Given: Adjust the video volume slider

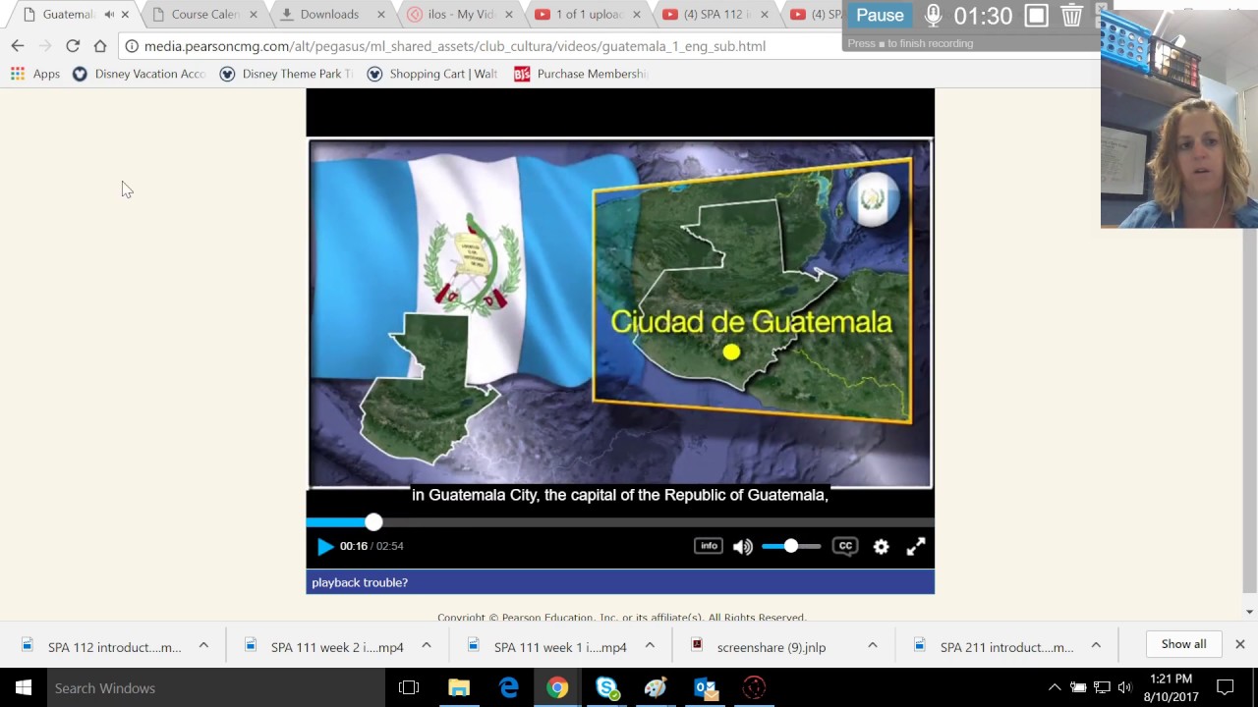Looking at the screenshot, I should 791,546.
